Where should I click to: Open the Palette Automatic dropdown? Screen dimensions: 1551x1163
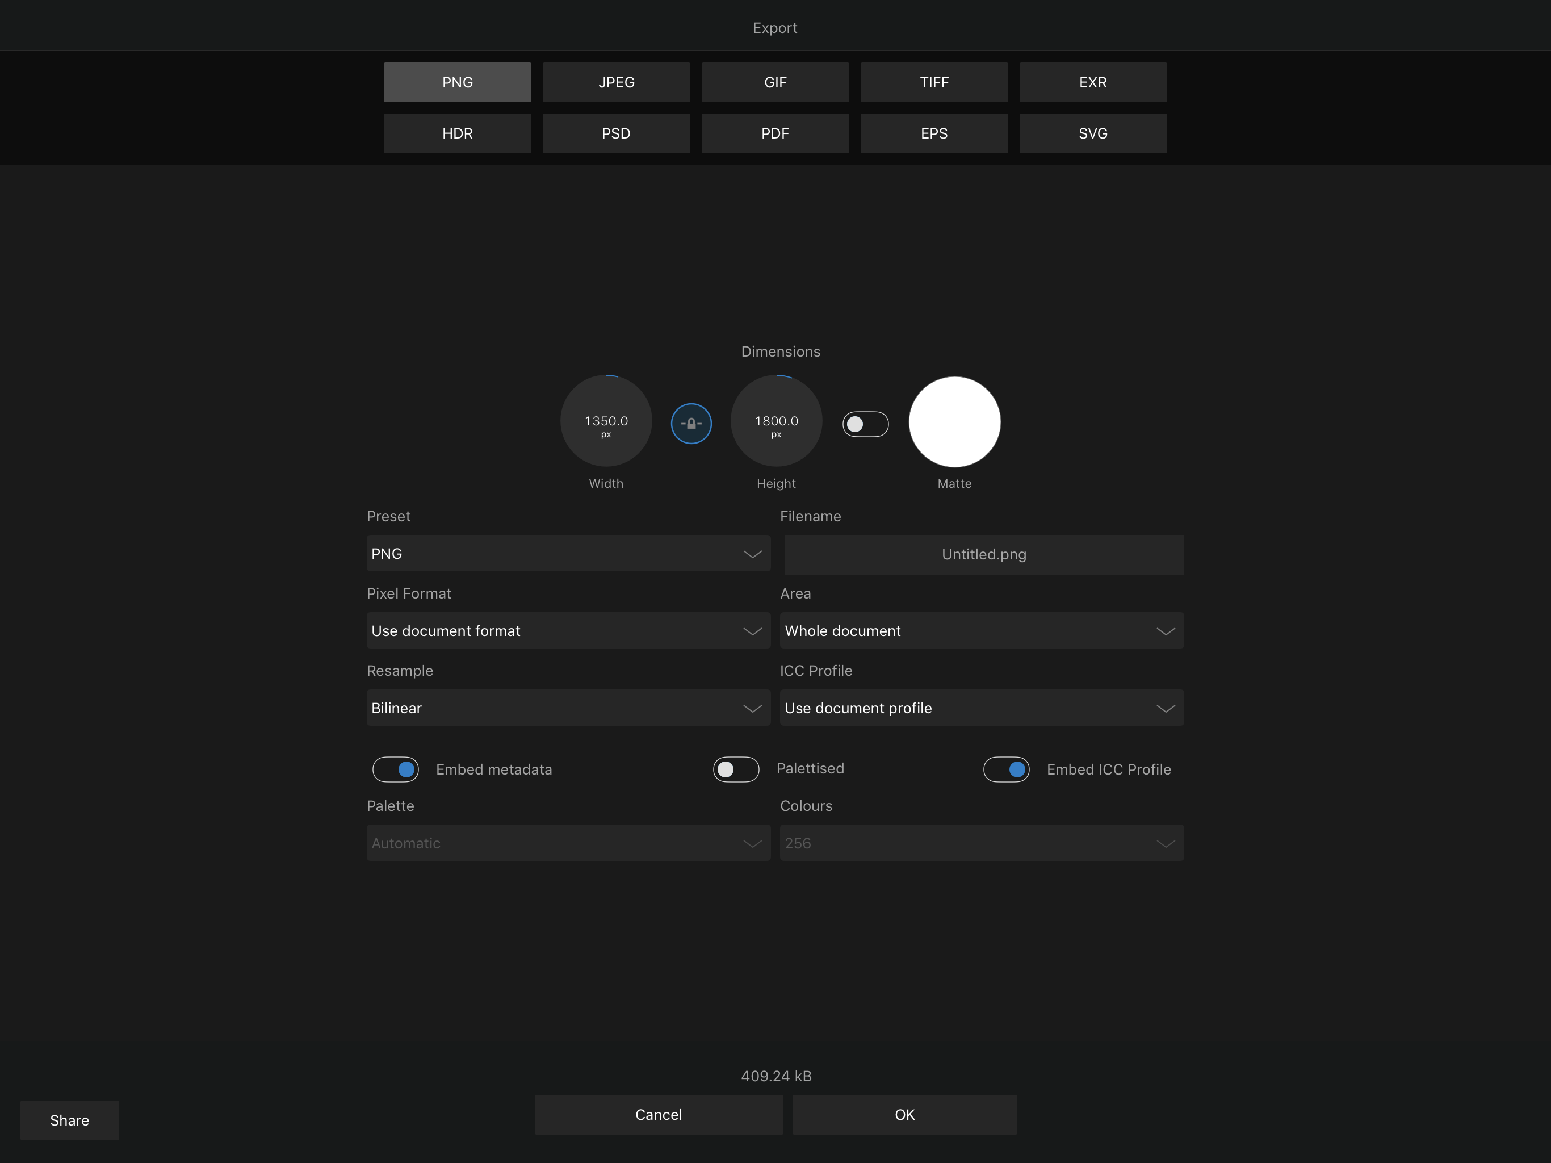tap(569, 843)
